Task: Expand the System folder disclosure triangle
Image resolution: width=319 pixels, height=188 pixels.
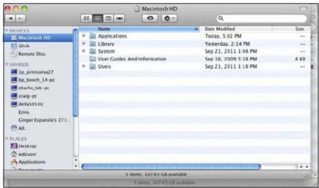Action: pos(84,51)
